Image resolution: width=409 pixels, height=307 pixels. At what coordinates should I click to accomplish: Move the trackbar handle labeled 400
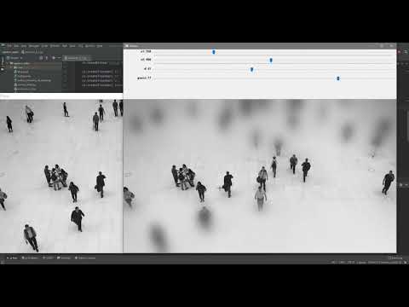pyautogui.click(x=271, y=61)
